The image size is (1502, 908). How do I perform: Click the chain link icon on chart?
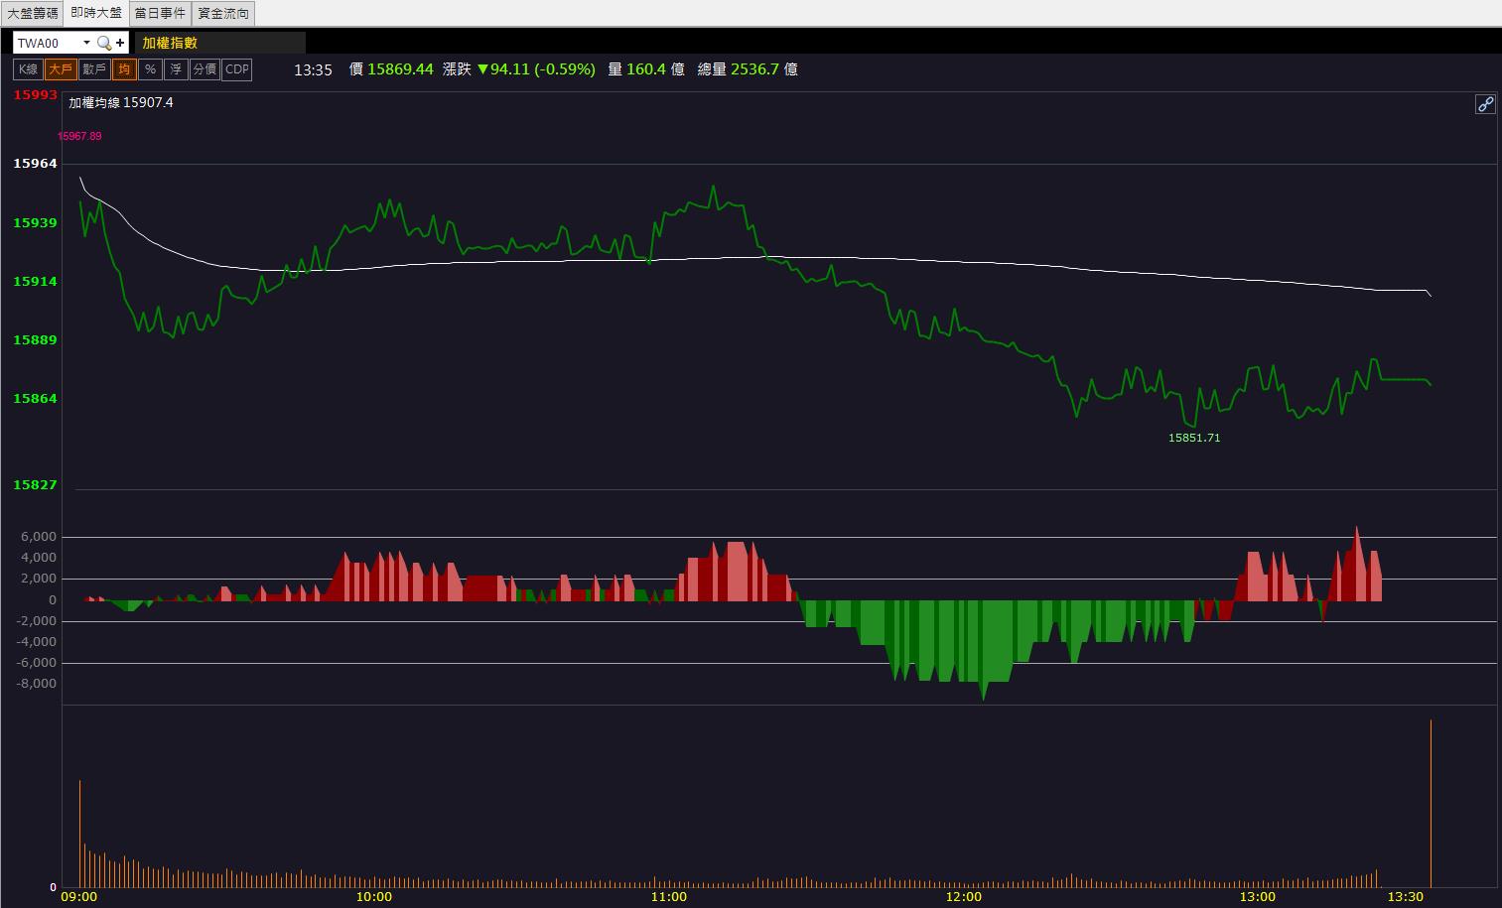1485,104
